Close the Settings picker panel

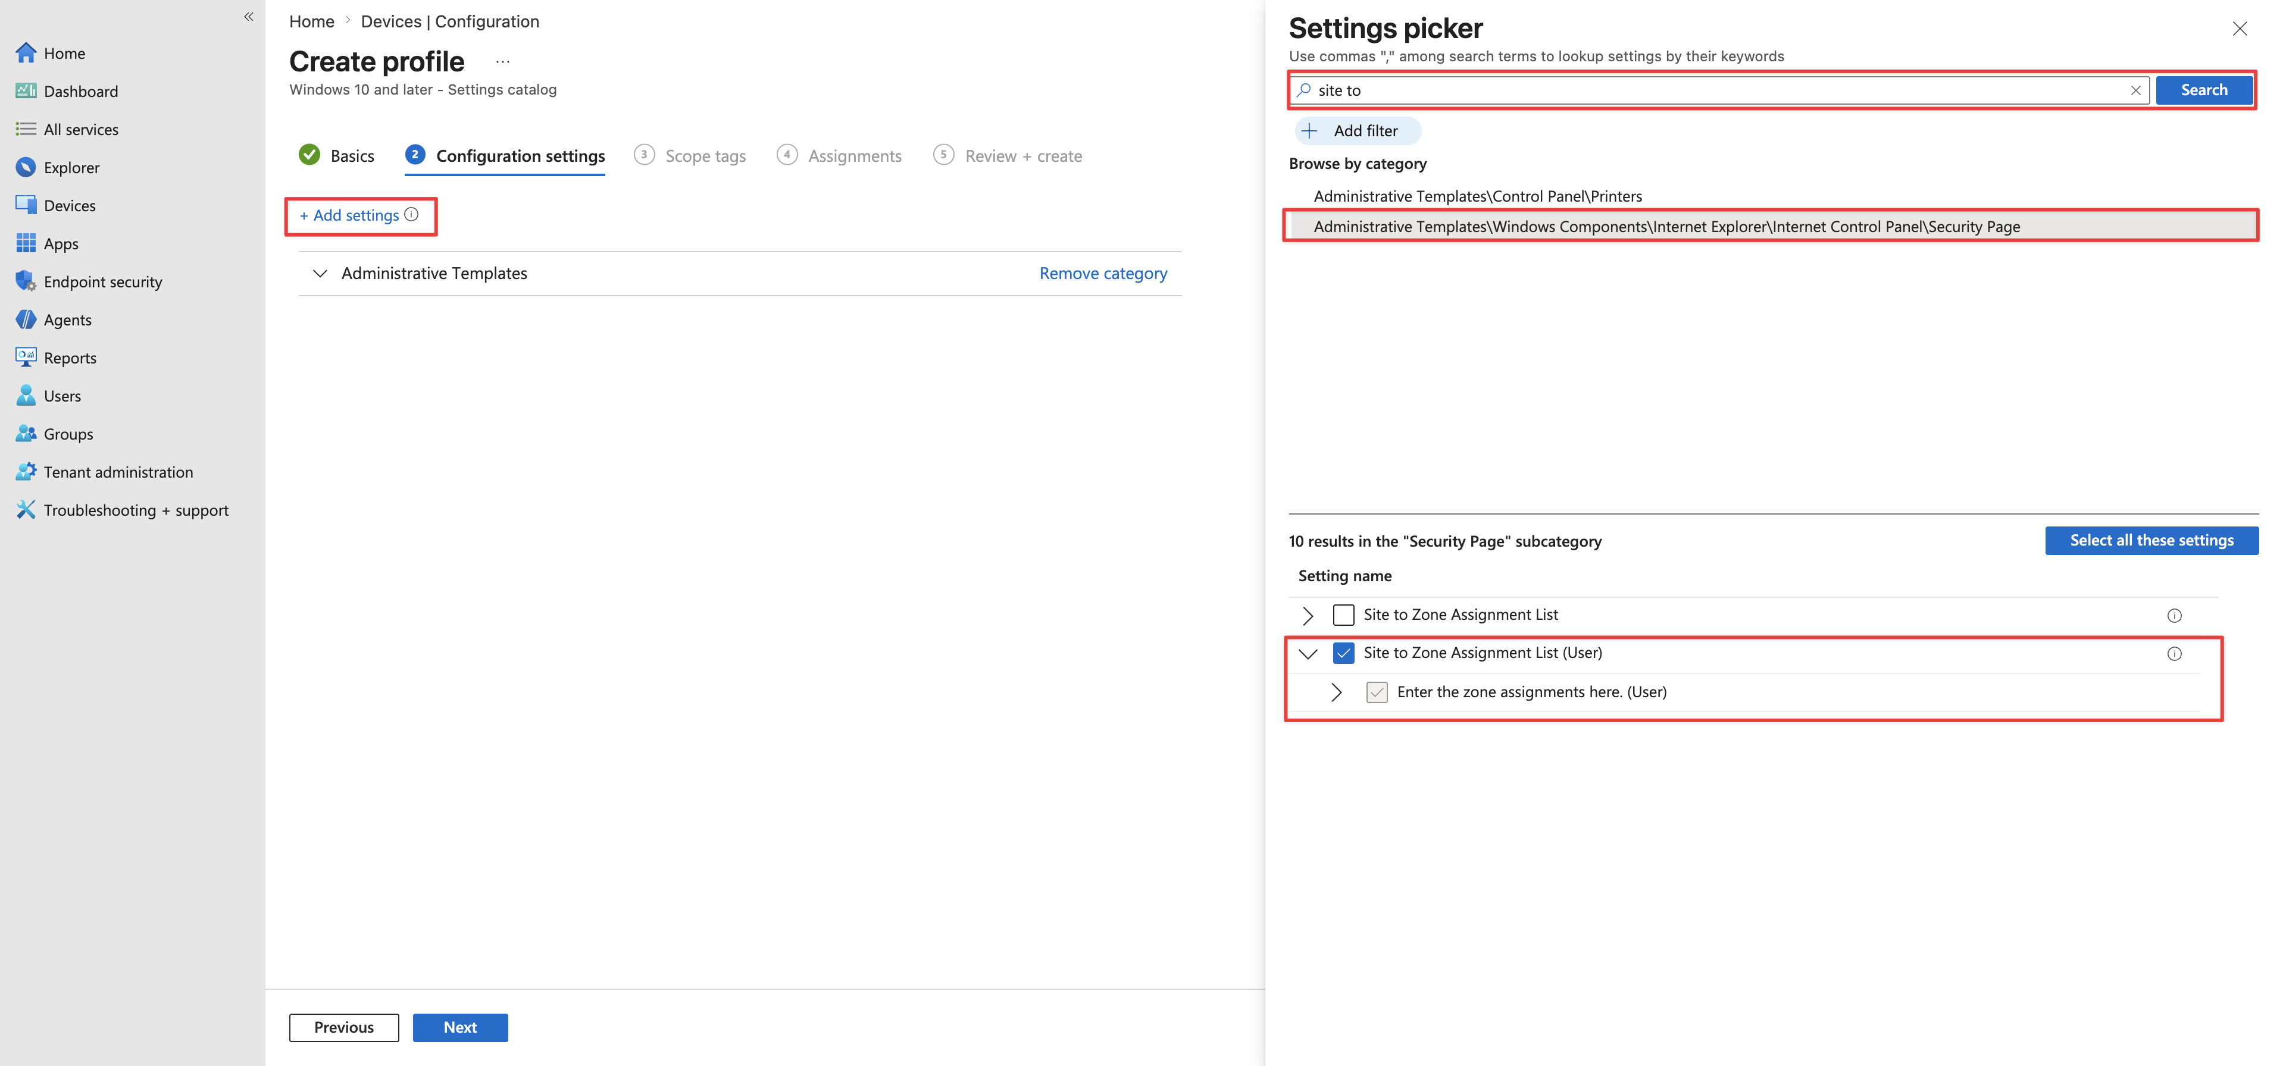click(x=2240, y=29)
